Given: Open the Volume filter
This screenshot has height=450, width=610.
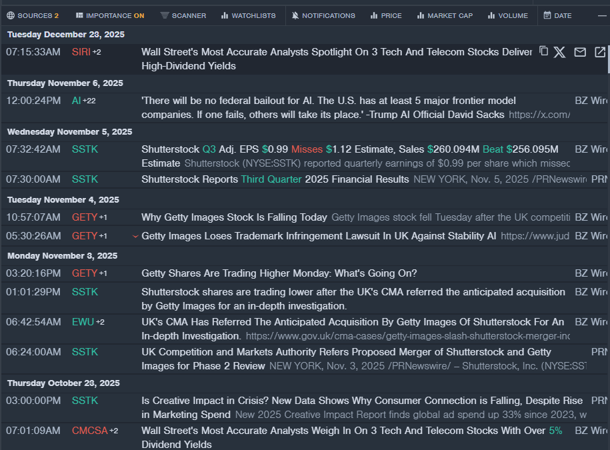Looking at the screenshot, I should (508, 15).
